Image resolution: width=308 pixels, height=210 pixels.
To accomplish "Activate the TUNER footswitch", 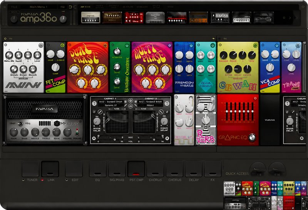I will click(31, 169).
